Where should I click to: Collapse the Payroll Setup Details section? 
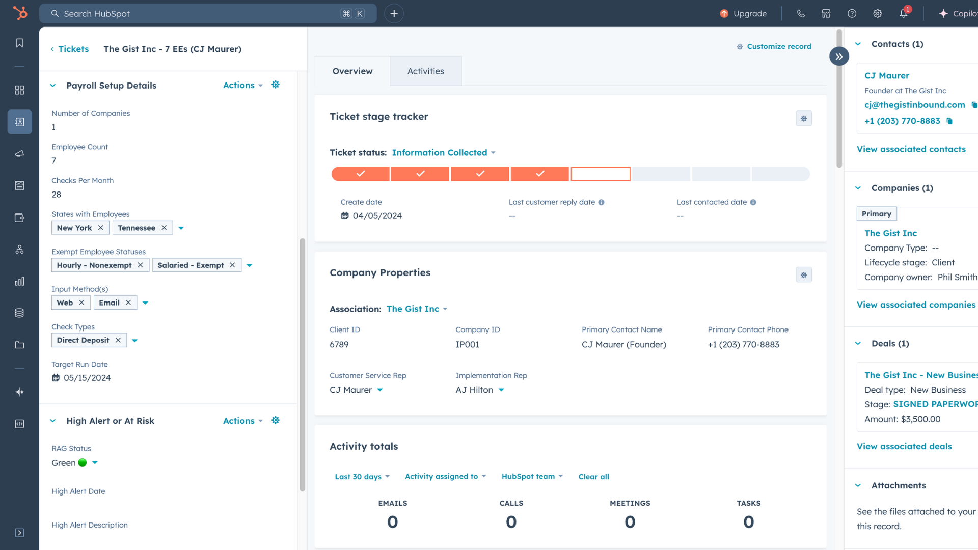coord(53,86)
